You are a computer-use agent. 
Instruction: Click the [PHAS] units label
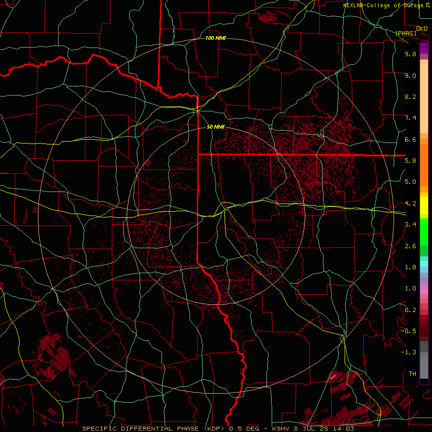point(406,33)
